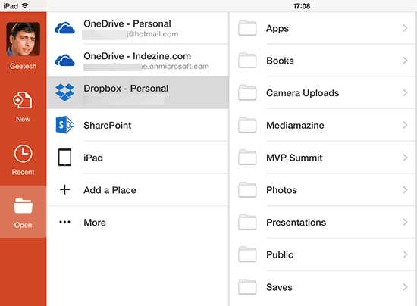Viewport: 417px width, 306px height.
Task: Select OneDrive - Personal place
Action: pyautogui.click(x=137, y=28)
